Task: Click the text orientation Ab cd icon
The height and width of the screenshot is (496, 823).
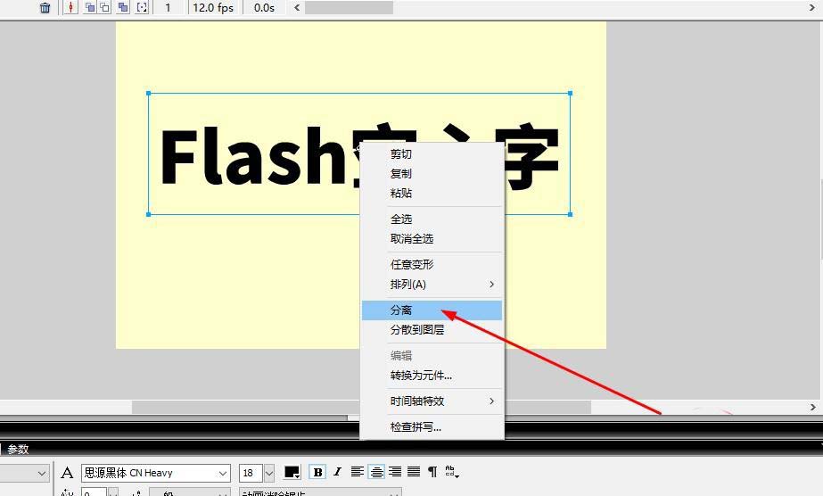Action: pos(451,472)
